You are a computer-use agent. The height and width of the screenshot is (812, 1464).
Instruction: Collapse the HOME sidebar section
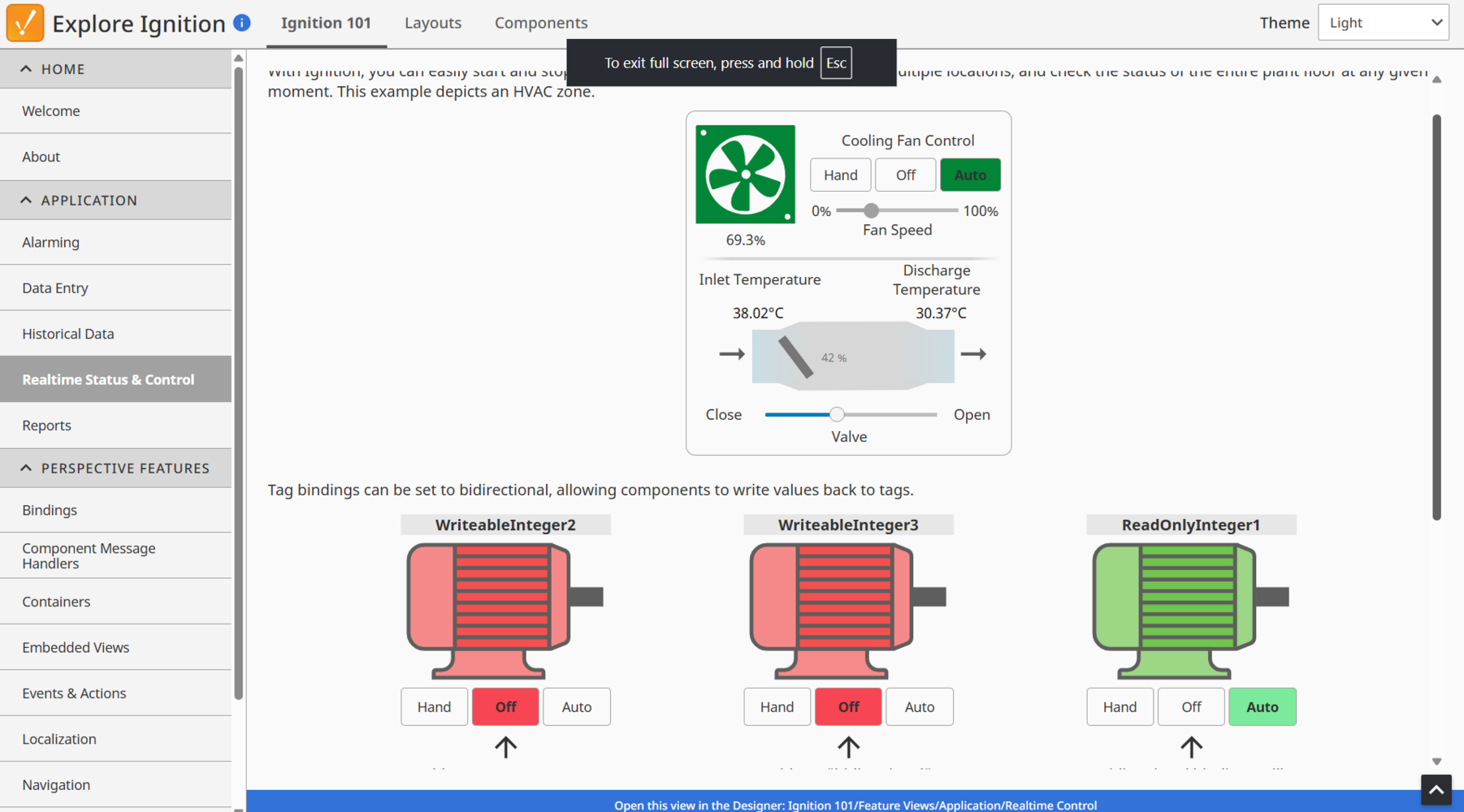point(27,69)
